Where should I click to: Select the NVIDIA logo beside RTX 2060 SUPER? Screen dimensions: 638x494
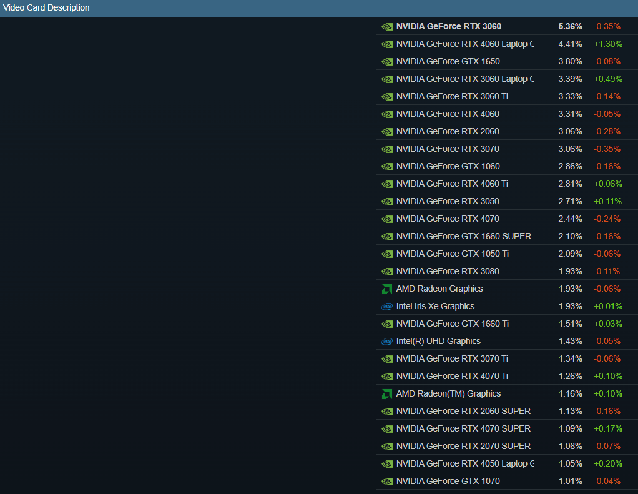[387, 412]
